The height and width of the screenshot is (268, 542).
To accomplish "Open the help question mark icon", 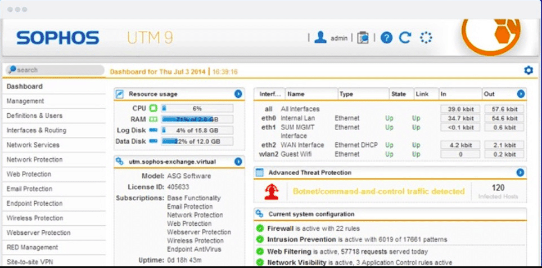I will click(x=386, y=37).
